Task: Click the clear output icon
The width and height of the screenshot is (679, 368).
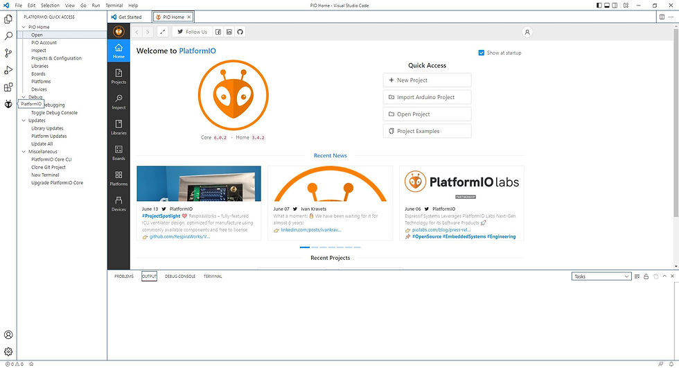Action: click(637, 277)
